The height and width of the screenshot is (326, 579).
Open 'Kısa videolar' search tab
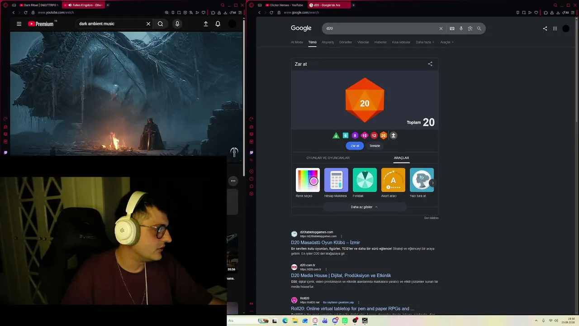tap(401, 42)
